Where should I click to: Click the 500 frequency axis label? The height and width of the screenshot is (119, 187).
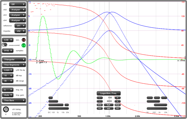(x=79, y=116)
